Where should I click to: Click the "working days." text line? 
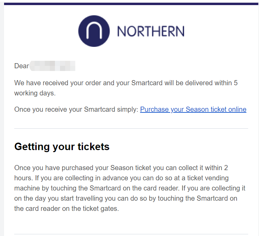pyautogui.click(x=35, y=93)
